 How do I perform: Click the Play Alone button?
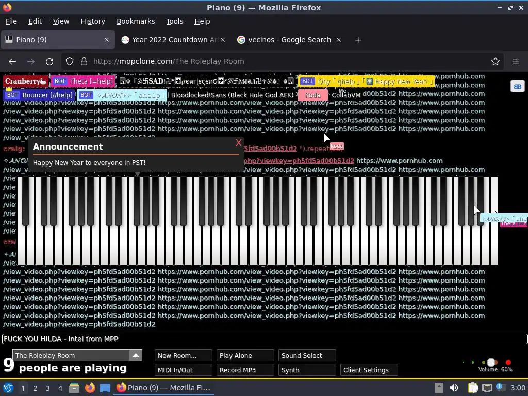[x=245, y=356]
